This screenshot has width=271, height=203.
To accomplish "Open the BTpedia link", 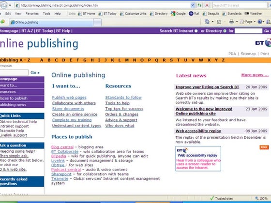I will click(59, 156).
